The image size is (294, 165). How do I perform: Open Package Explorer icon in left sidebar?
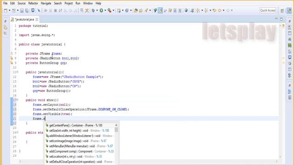click(6, 27)
